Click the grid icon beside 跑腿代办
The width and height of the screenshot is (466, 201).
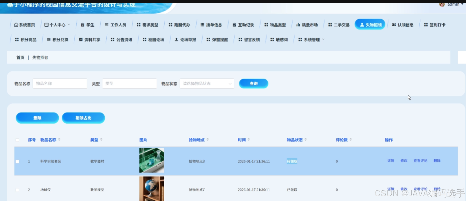click(170, 25)
